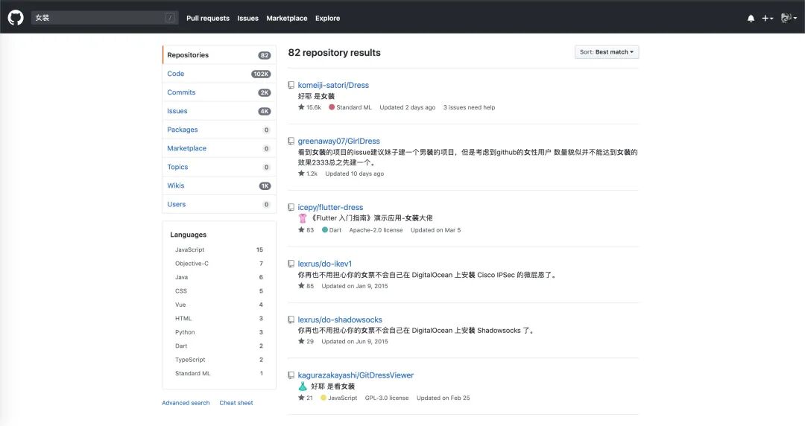This screenshot has width=805, height=426.
Task: Click the GPL-3.0 license text
Action: (x=387, y=398)
